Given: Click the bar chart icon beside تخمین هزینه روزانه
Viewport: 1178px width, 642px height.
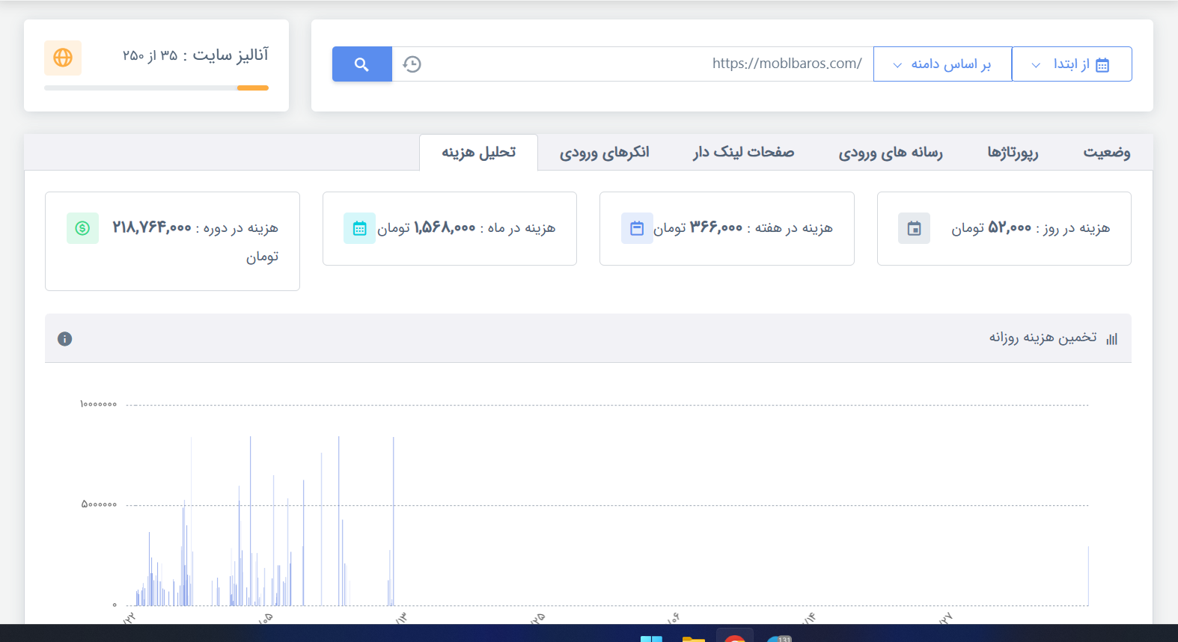Looking at the screenshot, I should pyautogui.click(x=1111, y=339).
